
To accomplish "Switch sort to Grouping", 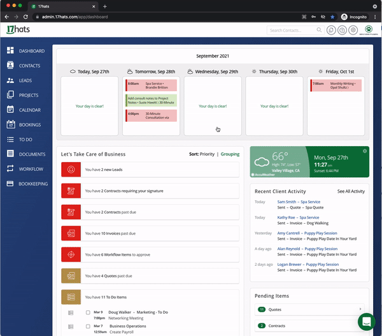I will pyautogui.click(x=230, y=154).
